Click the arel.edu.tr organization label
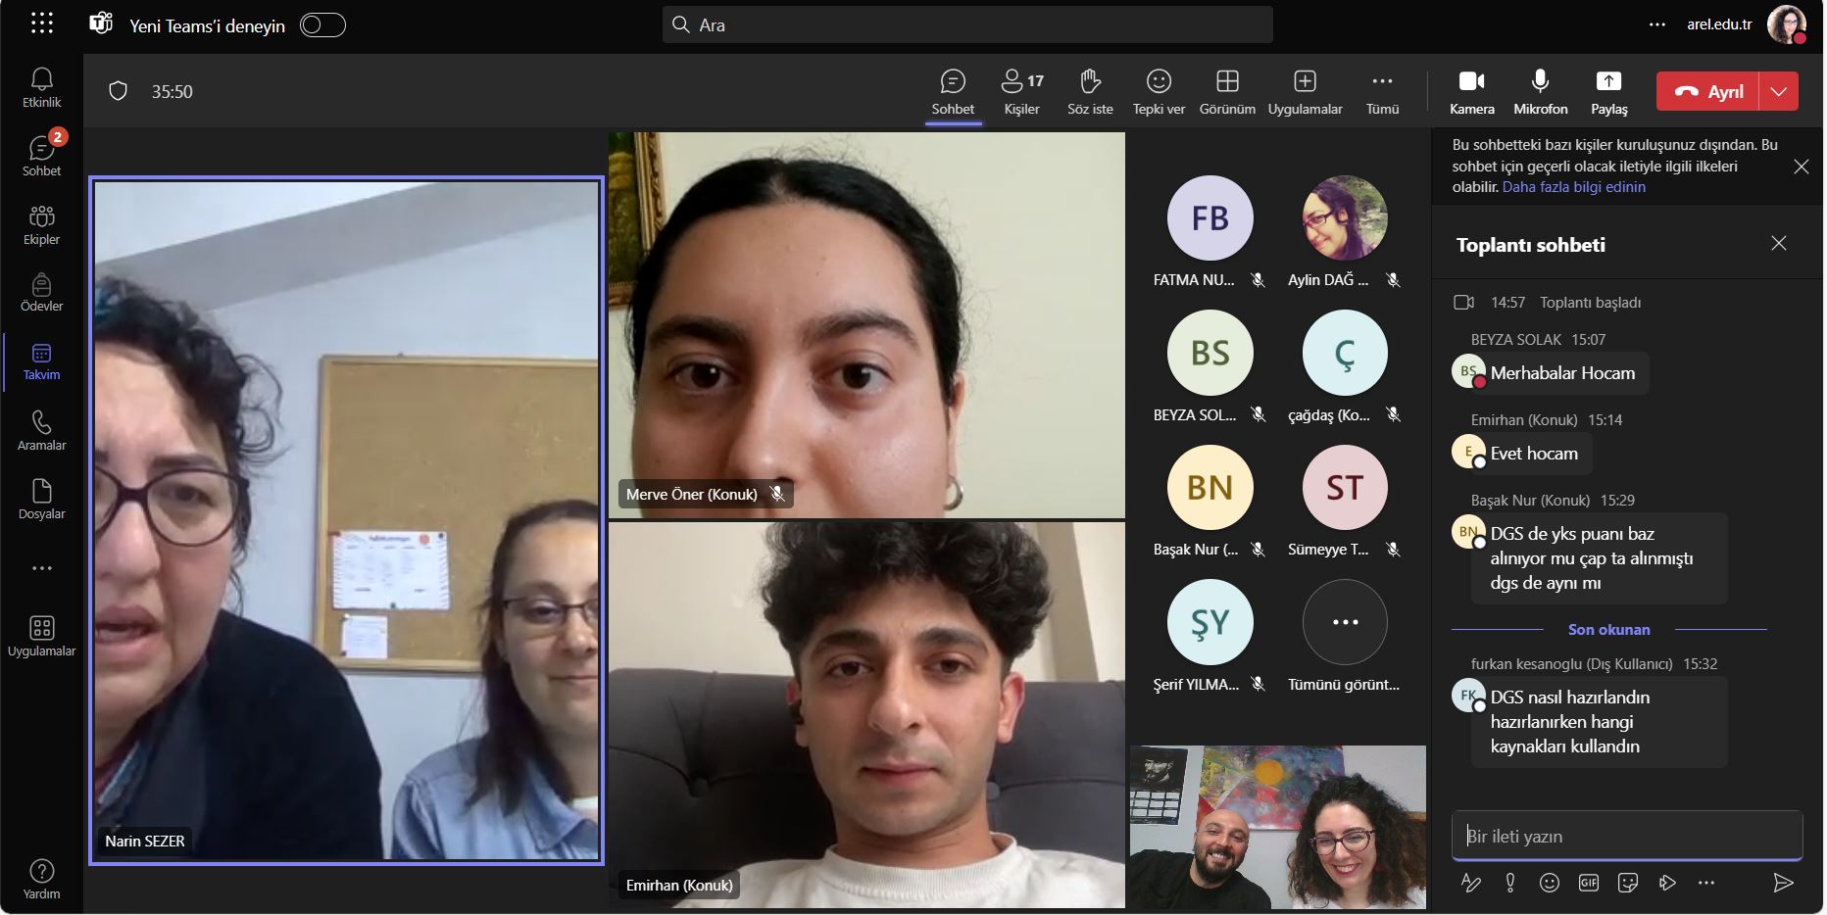 point(1719,24)
